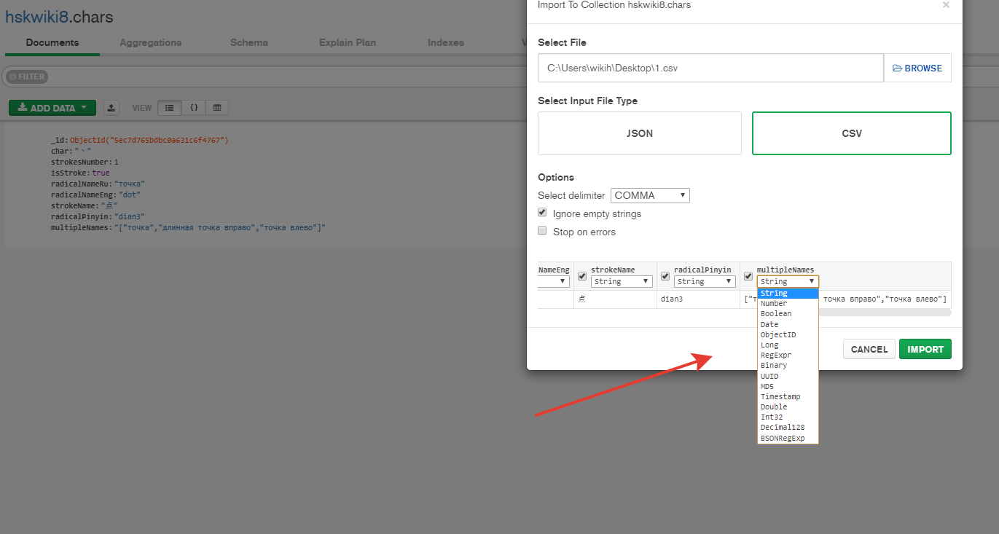Switch to JSON view braces icon

pos(194,108)
